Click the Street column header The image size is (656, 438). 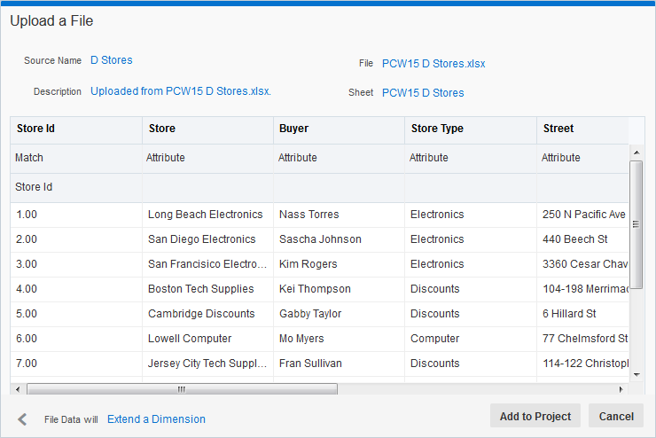coord(582,129)
